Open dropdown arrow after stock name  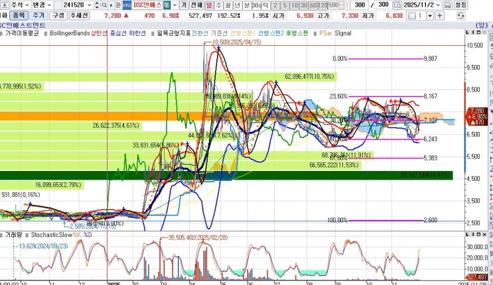(175, 5)
